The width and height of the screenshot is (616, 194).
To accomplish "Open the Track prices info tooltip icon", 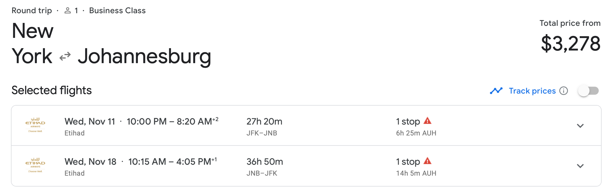I will tap(564, 91).
